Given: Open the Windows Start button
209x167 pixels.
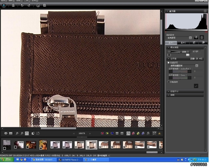Looking at the screenshot, I should pyautogui.click(x=7, y=159).
